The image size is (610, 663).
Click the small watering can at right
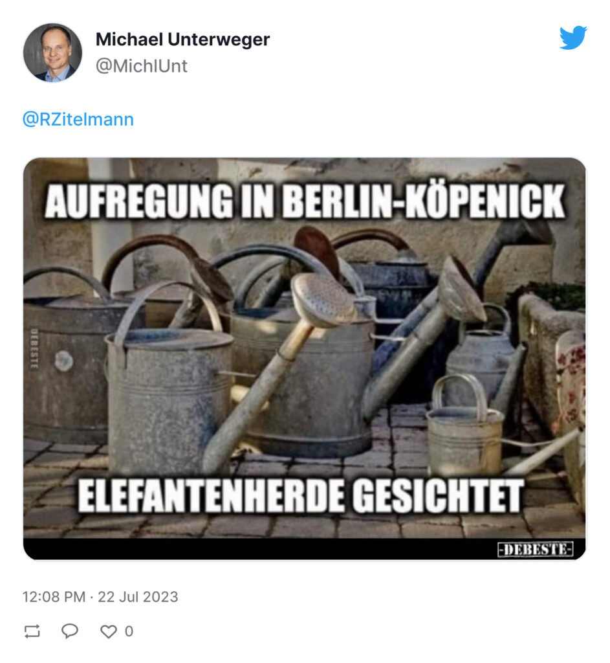pyautogui.click(x=464, y=425)
